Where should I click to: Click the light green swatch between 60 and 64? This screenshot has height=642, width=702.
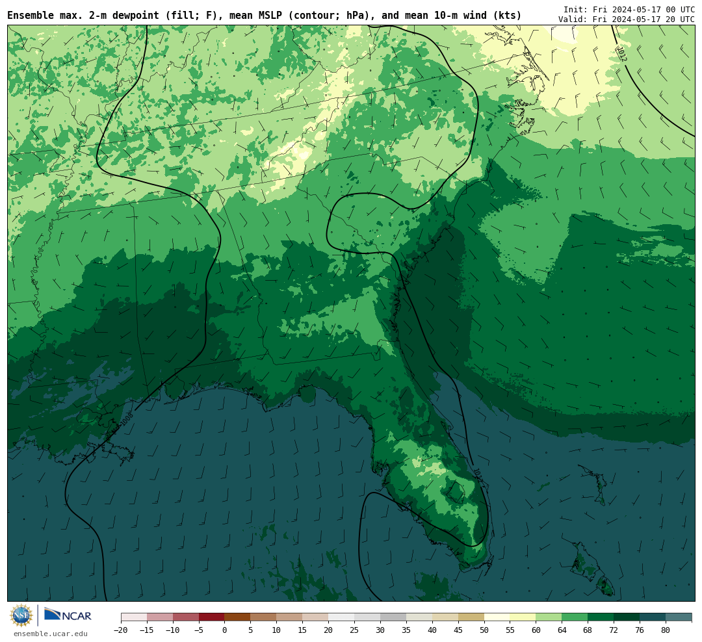tap(549, 617)
